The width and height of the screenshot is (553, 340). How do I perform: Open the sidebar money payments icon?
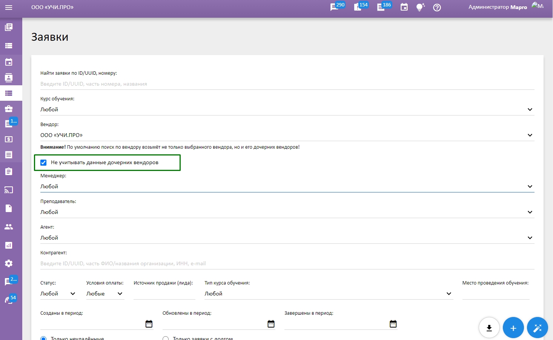pyautogui.click(x=9, y=139)
